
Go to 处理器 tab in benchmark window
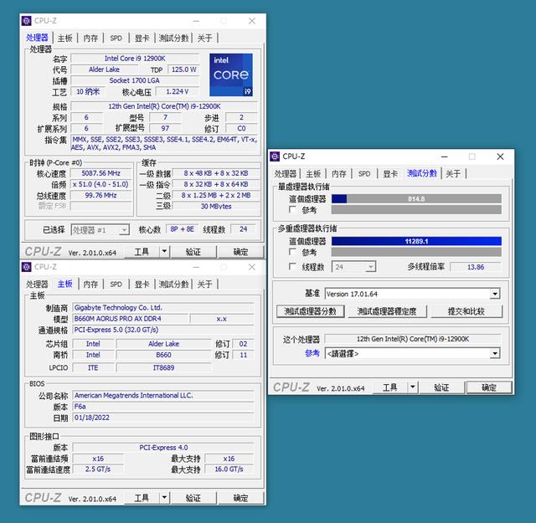tap(286, 174)
